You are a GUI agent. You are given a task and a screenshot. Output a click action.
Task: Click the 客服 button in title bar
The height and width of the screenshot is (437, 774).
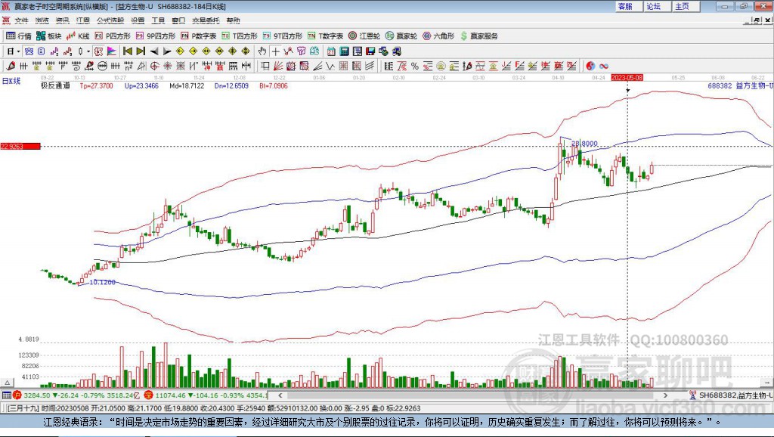[628, 6]
